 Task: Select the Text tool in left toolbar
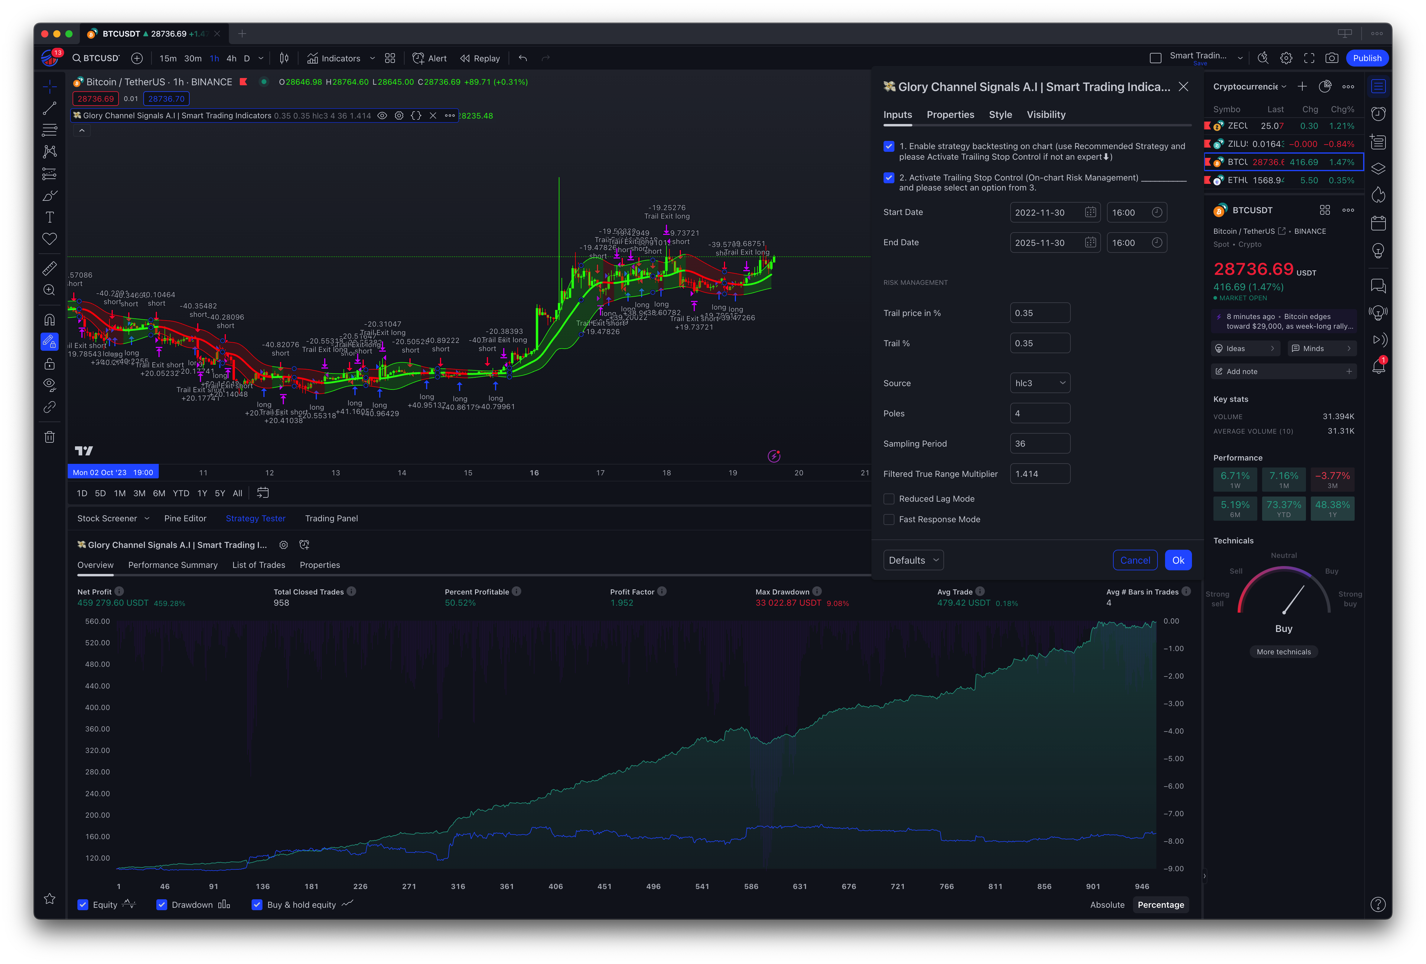point(50,217)
